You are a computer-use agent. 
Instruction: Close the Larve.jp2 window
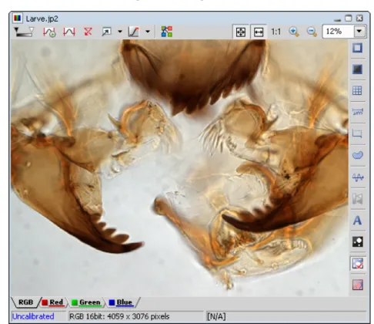coord(359,19)
